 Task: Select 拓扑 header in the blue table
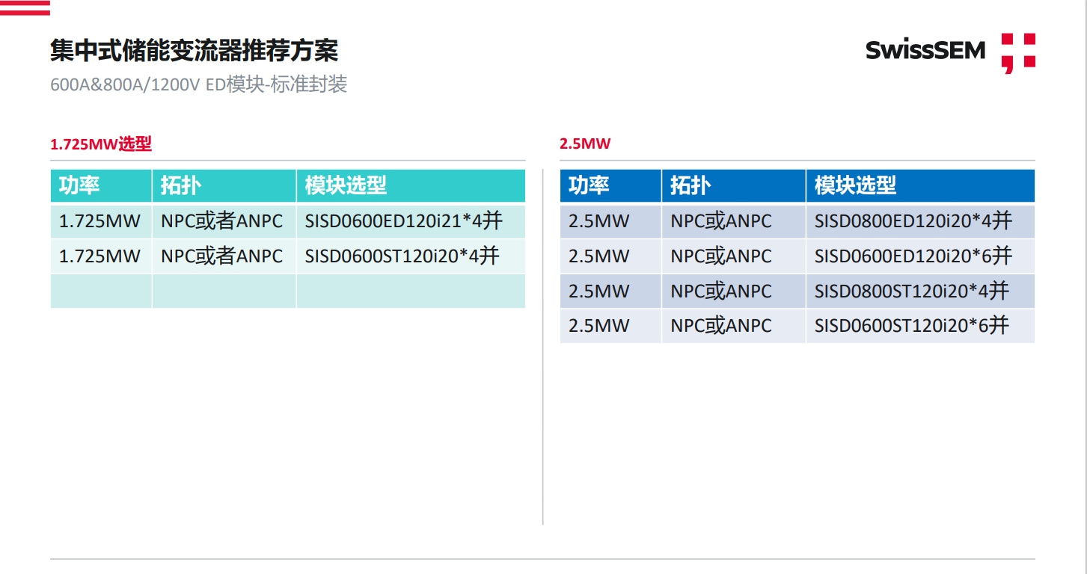[x=691, y=185]
